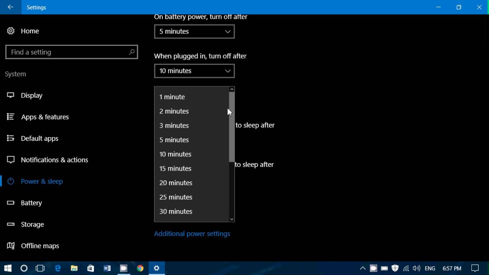The width and height of the screenshot is (489, 275).
Task: Choose 10 minutes in the open list
Action: [192, 154]
